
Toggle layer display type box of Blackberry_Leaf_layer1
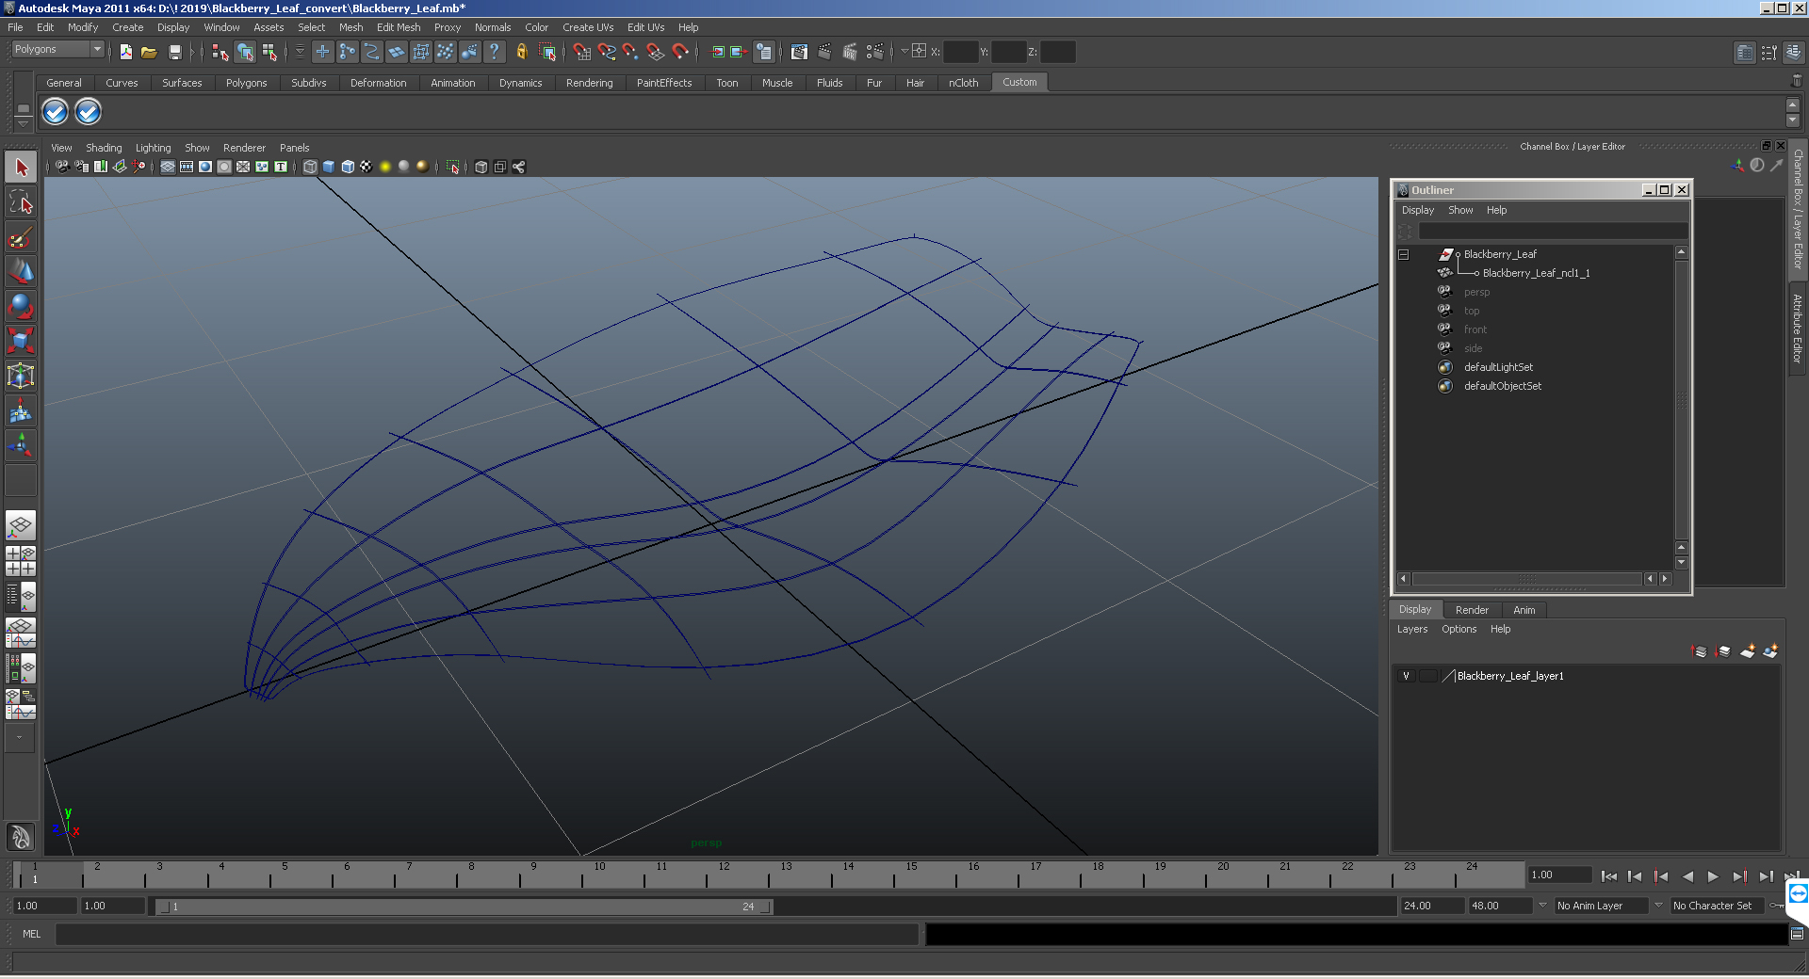click(x=1428, y=676)
